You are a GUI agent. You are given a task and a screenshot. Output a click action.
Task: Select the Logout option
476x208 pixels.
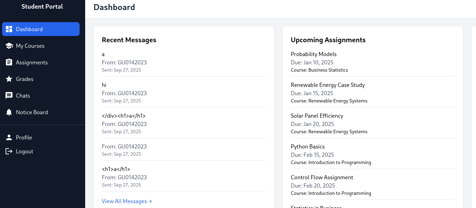tap(24, 151)
